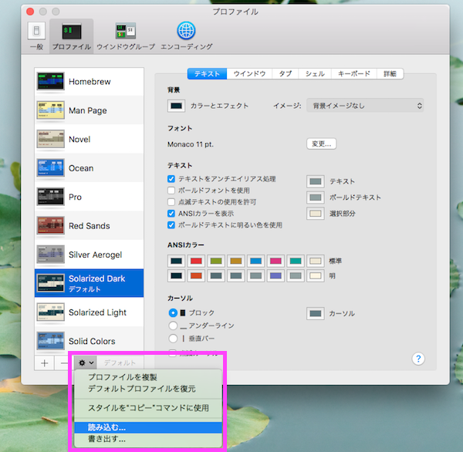Switch to the テキスト tab
This screenshot has width=463, height=452.
[207, 73]
